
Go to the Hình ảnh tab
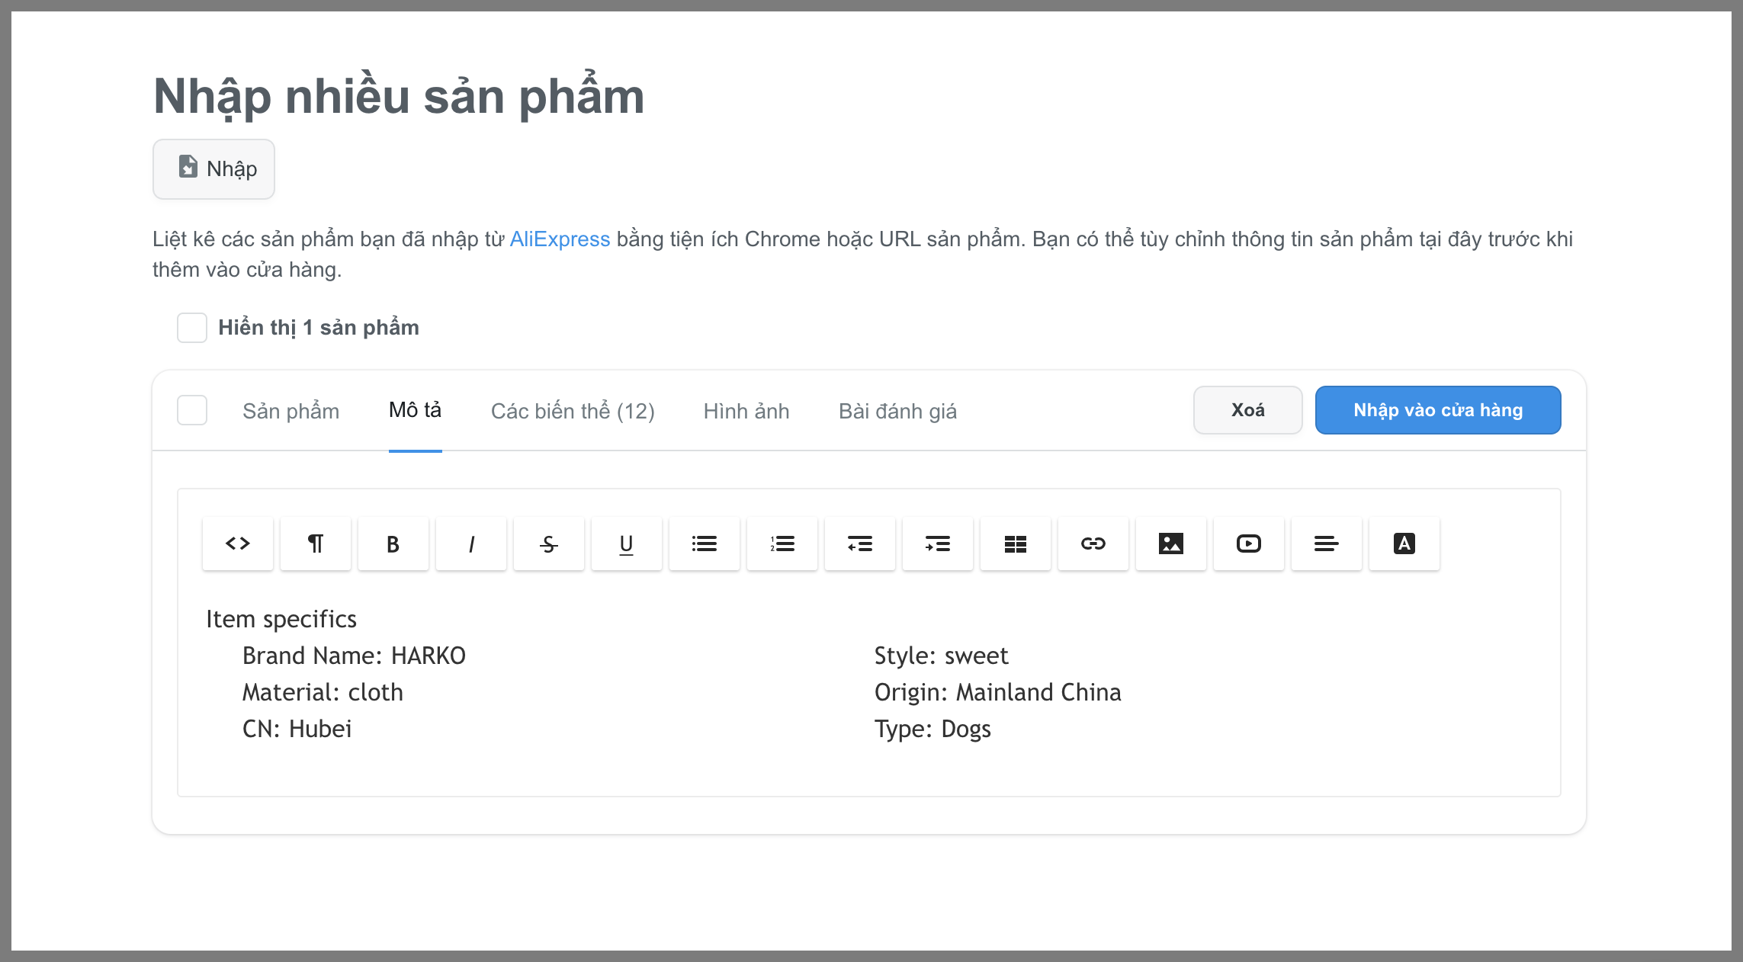pyautogui.click(x=746, y=411)
